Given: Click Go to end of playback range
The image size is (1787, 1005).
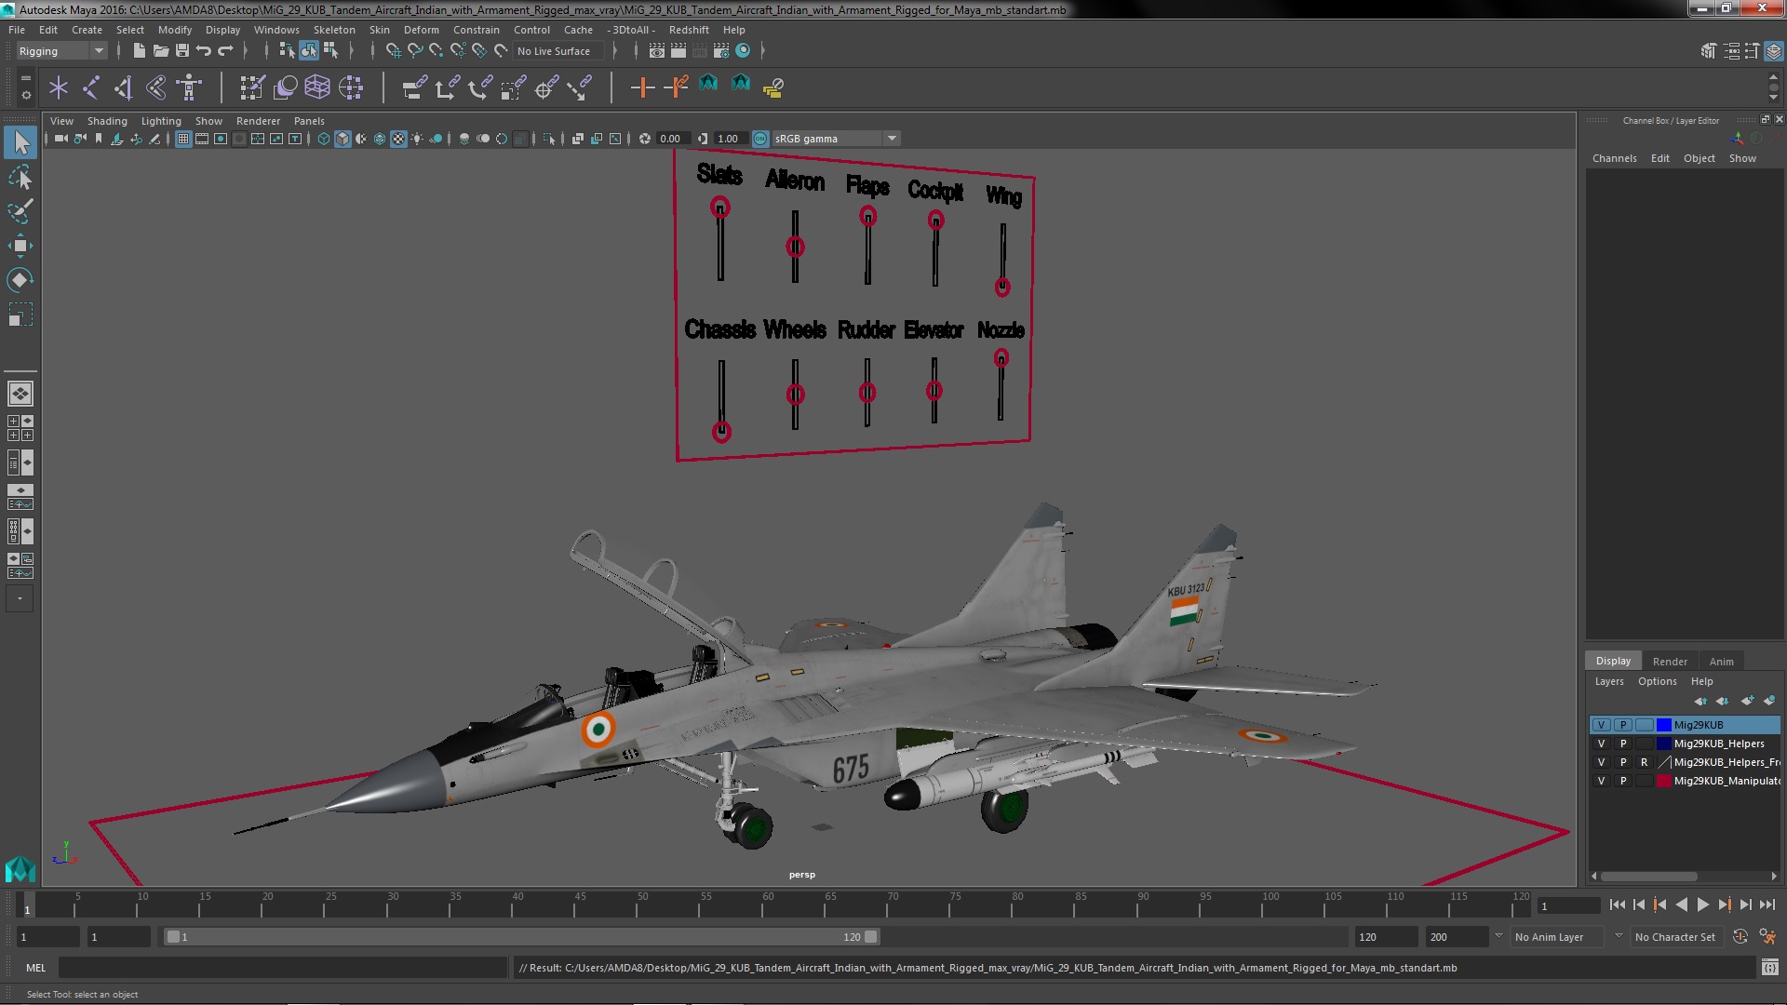Looking at the screenshot, I should [1767, 904].
